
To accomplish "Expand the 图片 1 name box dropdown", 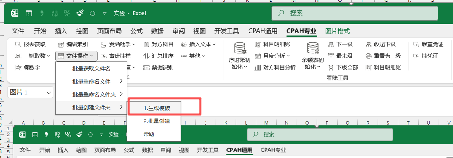I will (x=48, y=93).
